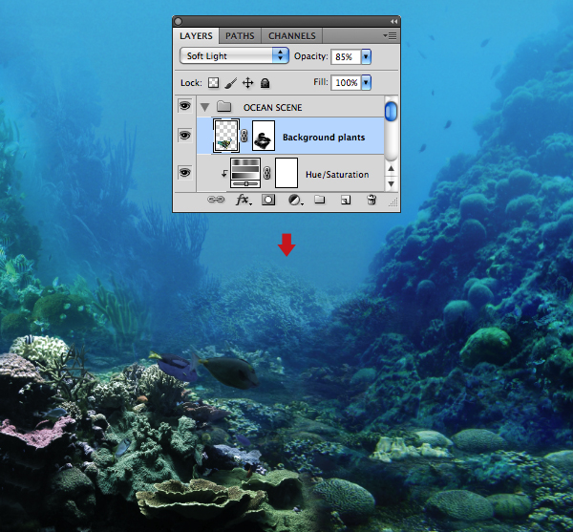Screen dimensions: 573x532
Task: Click the Create New Group folder icon
Action: point(320,200)
